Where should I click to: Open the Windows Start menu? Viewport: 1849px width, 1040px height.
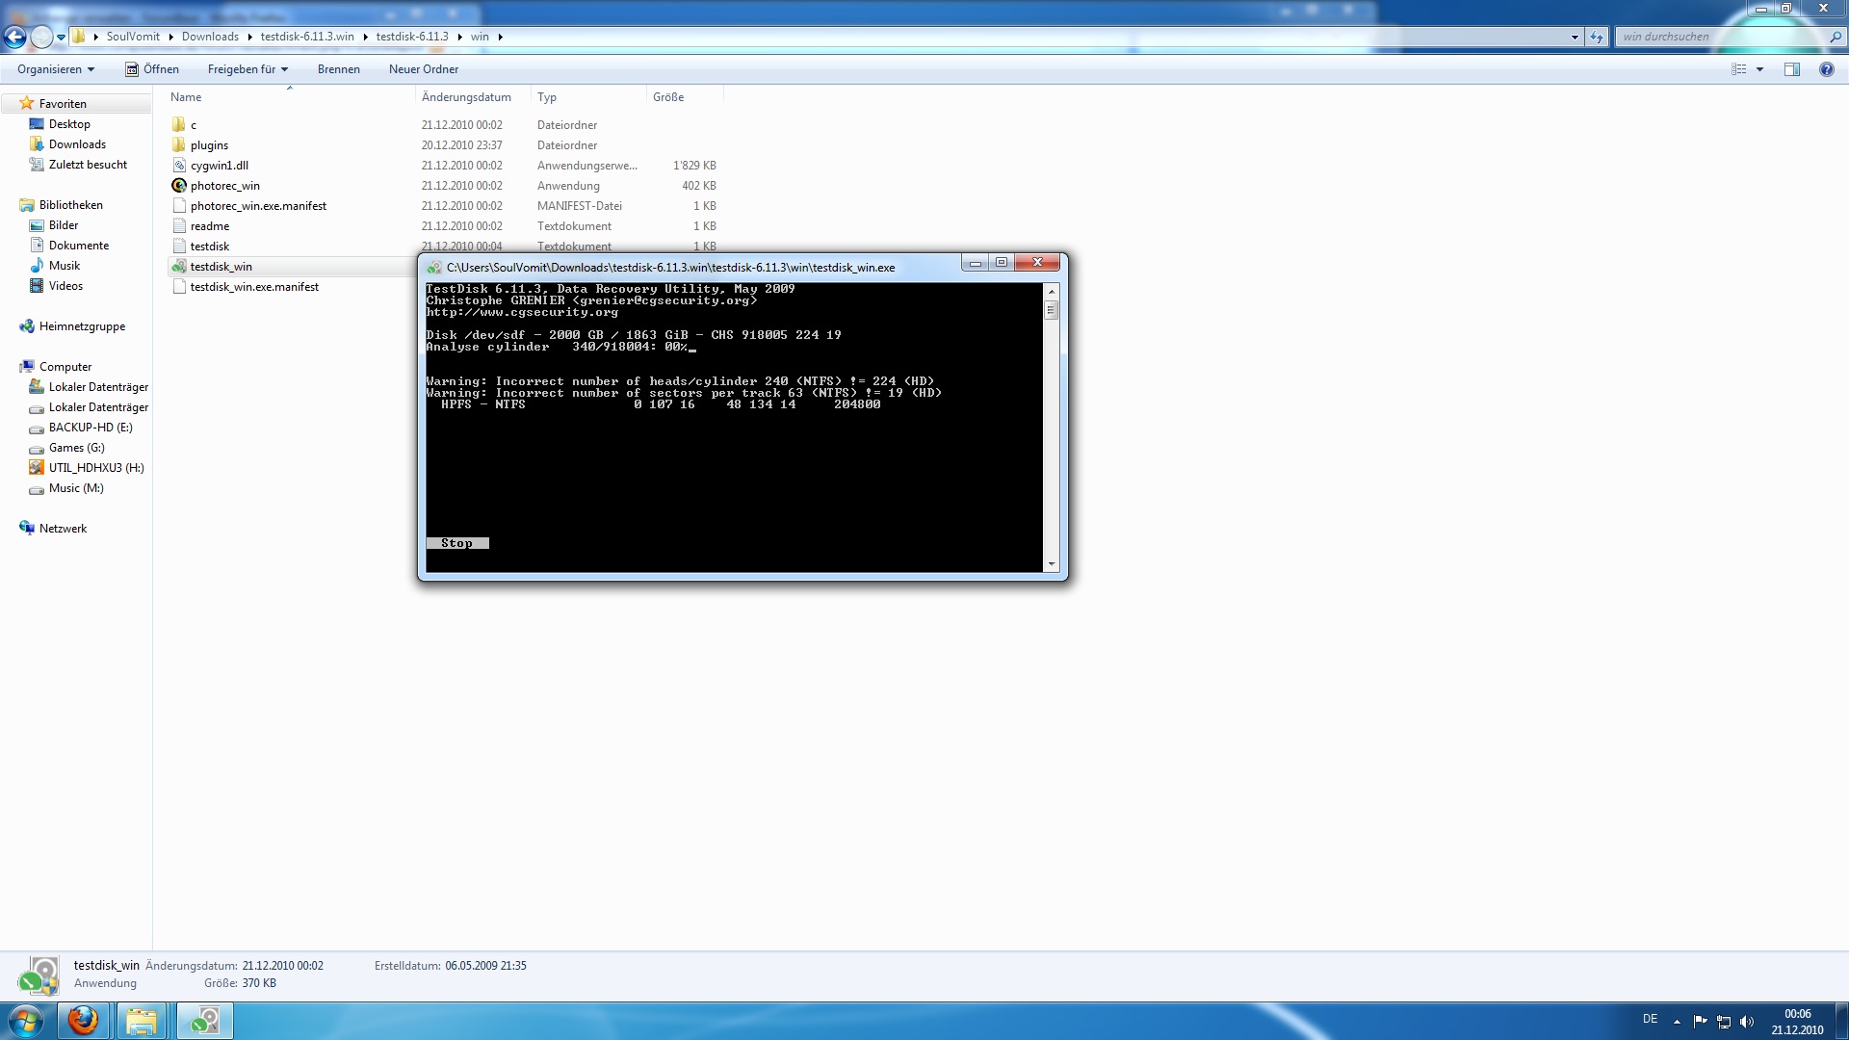coord(26,1020)
